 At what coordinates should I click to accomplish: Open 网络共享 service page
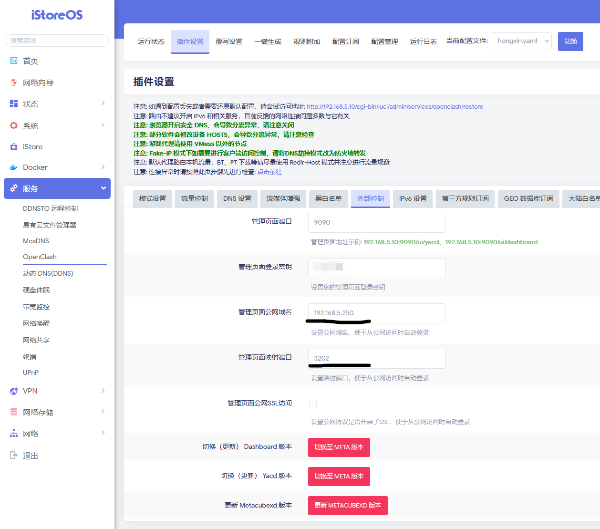point(36,340)
